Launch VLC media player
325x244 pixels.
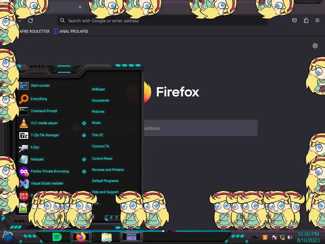[x=38, y=123]
